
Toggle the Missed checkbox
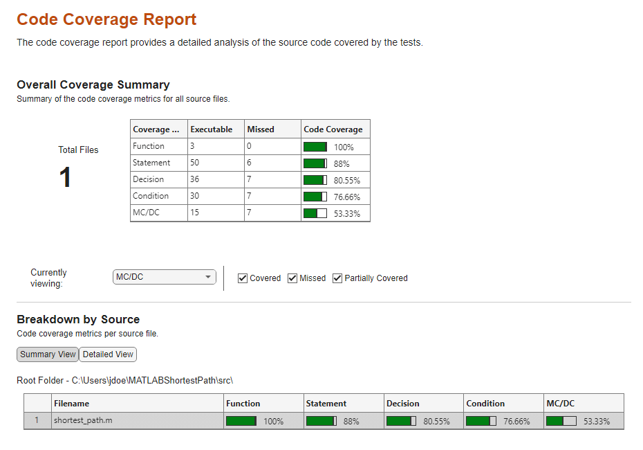(292, 278)
